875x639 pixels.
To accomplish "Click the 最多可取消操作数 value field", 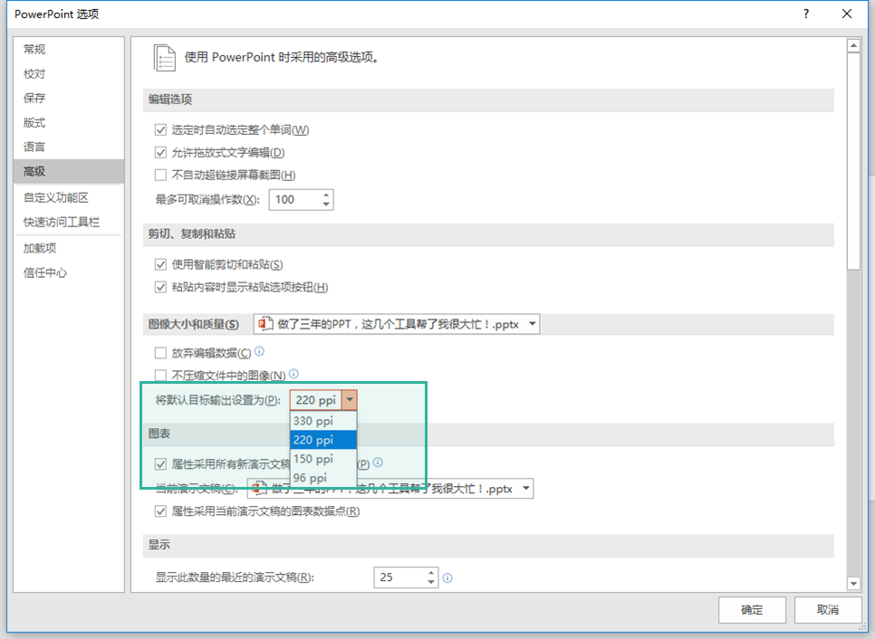I will tap(294, 200).
